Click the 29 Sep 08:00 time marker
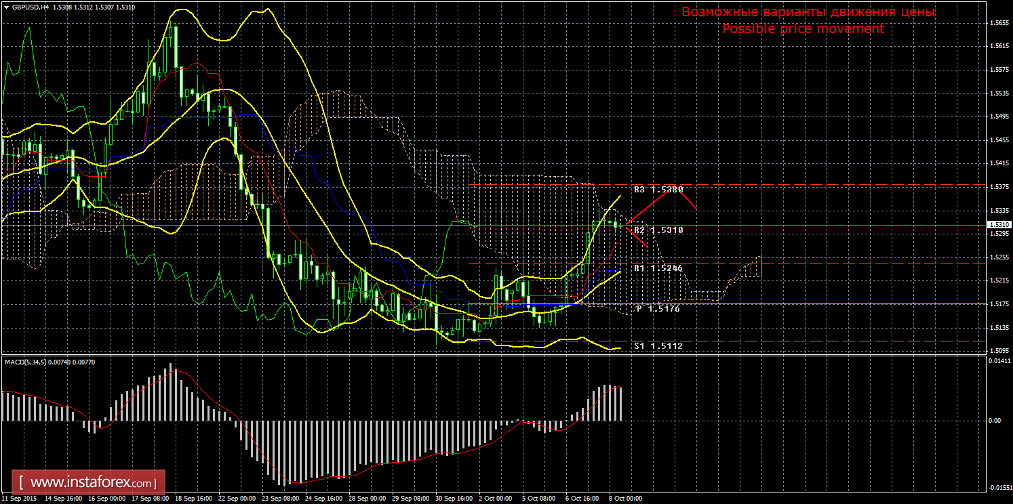The image size is (1013, 504). coord(410,499)
